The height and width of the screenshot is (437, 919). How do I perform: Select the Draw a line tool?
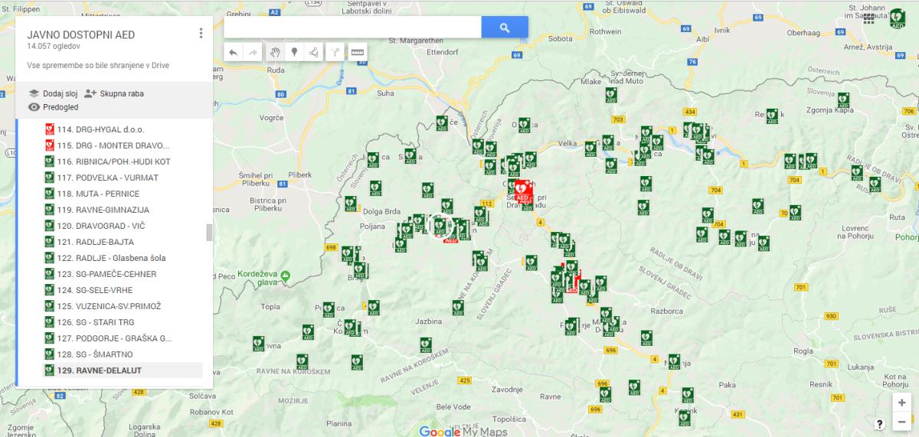point(313,52)
